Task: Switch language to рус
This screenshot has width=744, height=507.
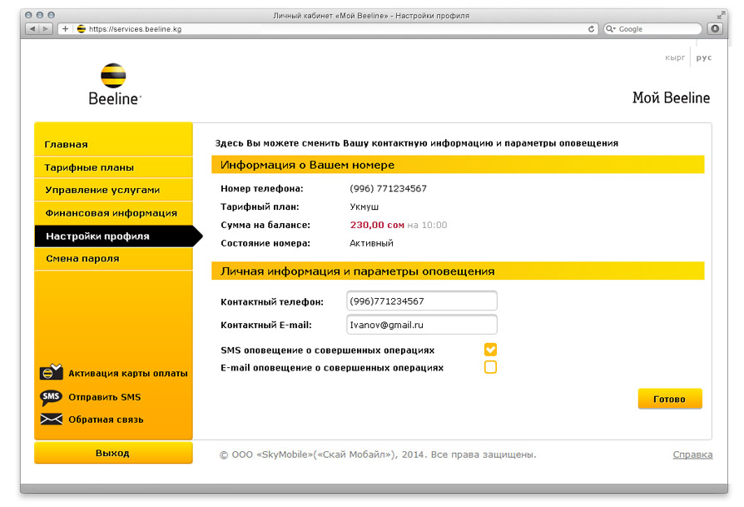Action: pyautogui.click(x=704, y=57)
